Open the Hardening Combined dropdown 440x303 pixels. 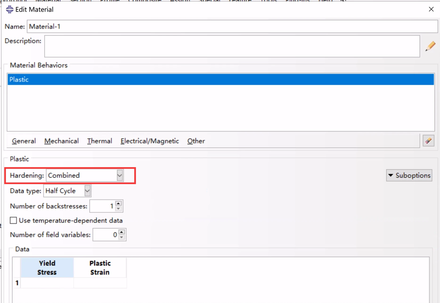85,175
